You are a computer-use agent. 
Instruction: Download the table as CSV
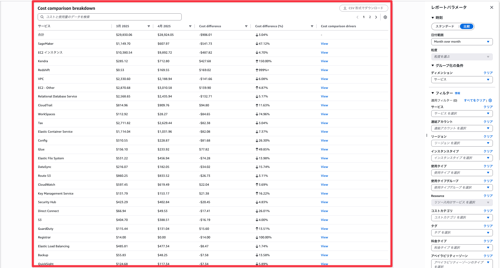point(364,8)
